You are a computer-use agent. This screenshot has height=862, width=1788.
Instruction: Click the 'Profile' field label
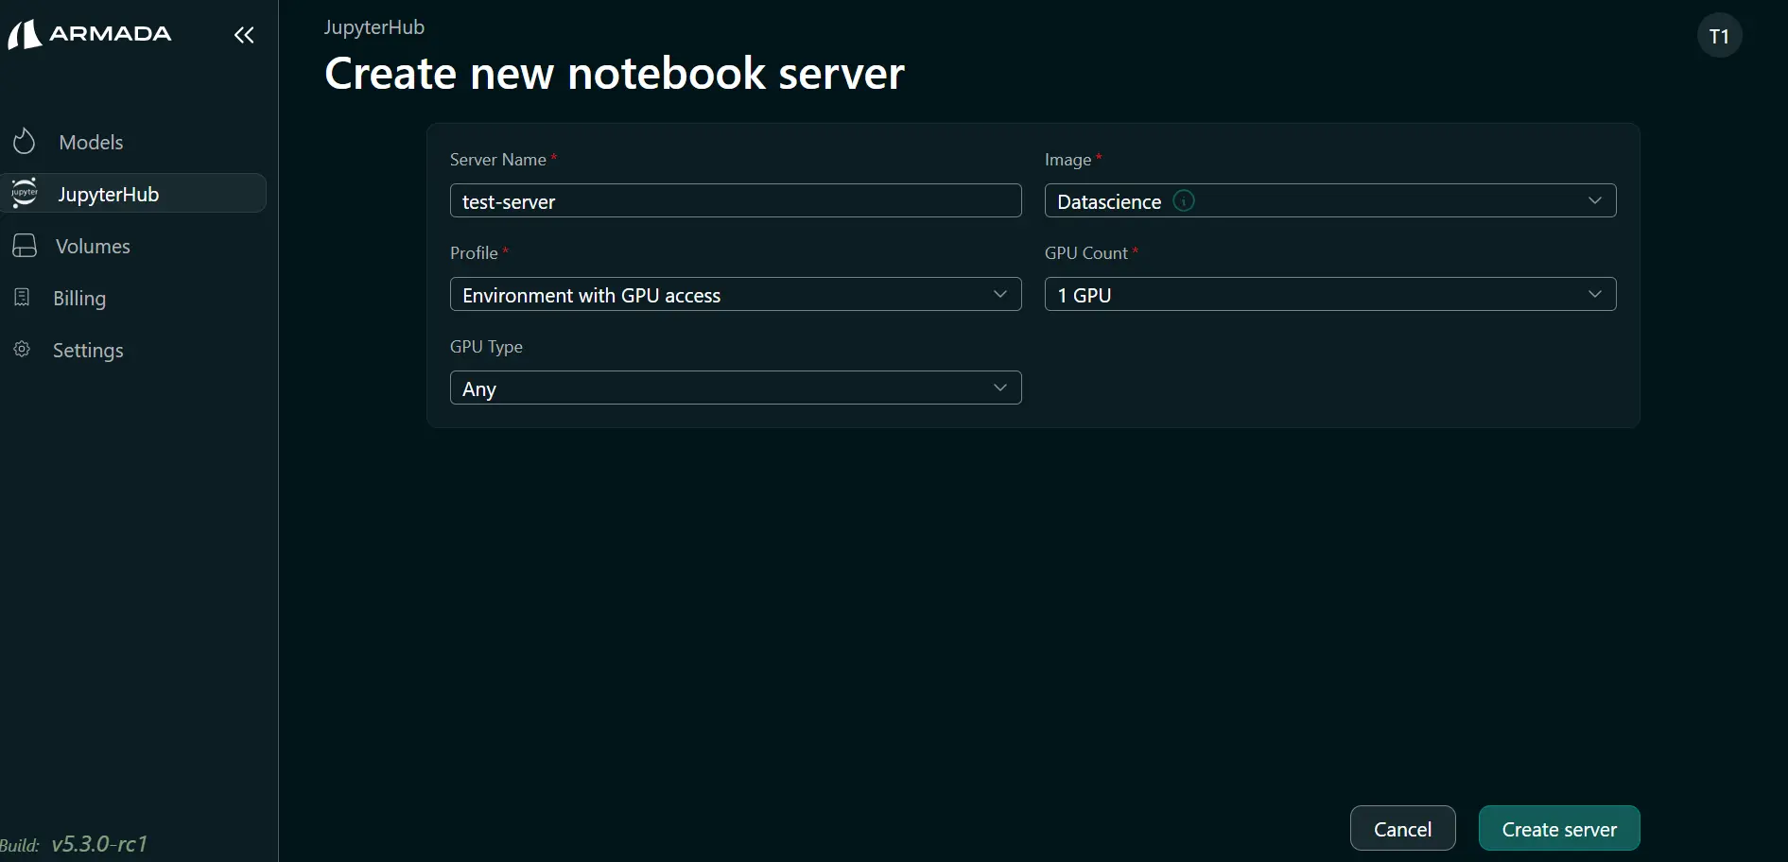pos(474,253)
